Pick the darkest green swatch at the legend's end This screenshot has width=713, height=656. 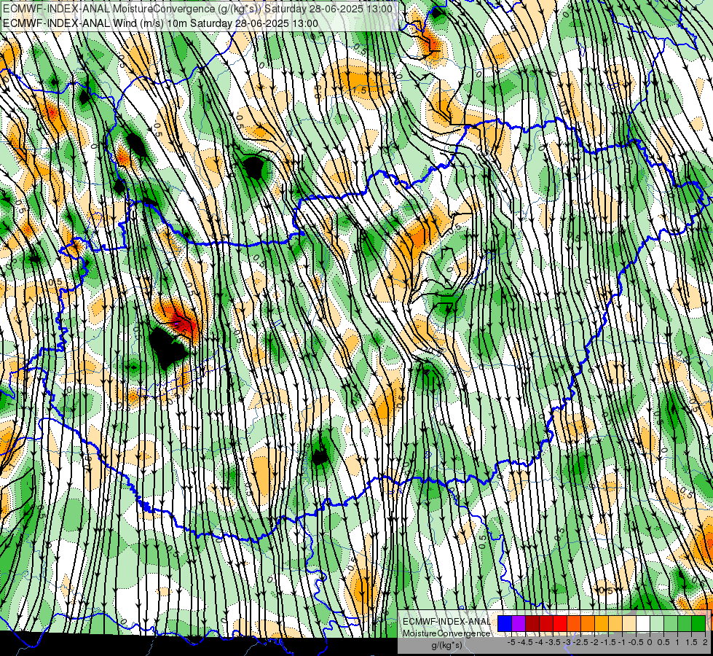click(698, 623)
